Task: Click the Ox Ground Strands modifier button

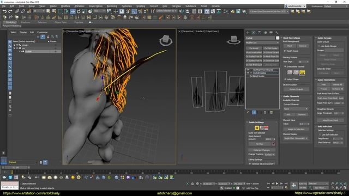Action: tap(271, 52)
